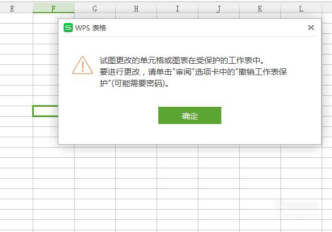Click the orange warning triangle icon
332x232 pixels.
(x=83, y=65)
